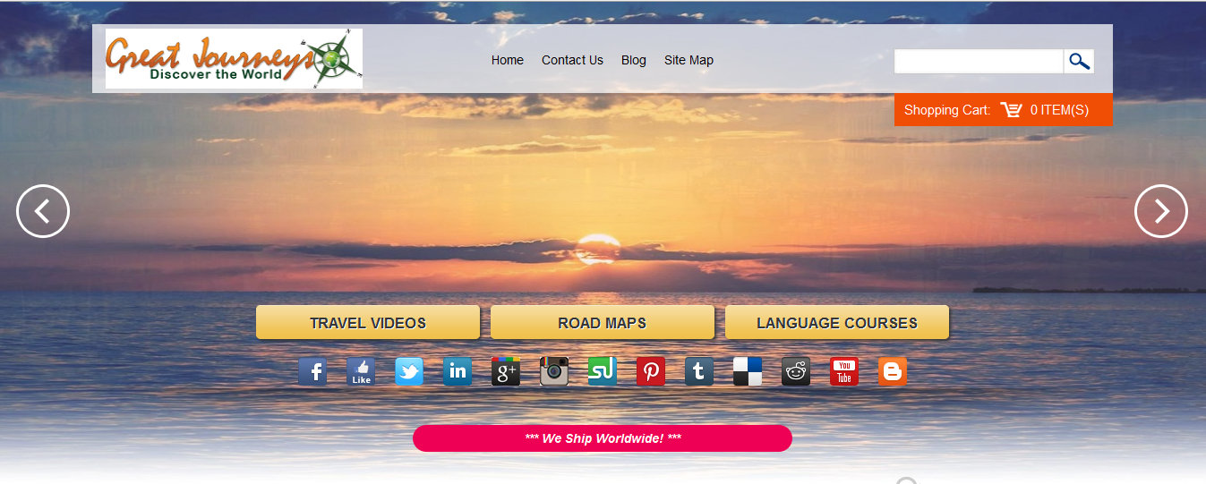Image resolution: width=1206 pixels, height=484 pixels.
Task: Open the Facebook social icon
Action: tap(312, 371)
